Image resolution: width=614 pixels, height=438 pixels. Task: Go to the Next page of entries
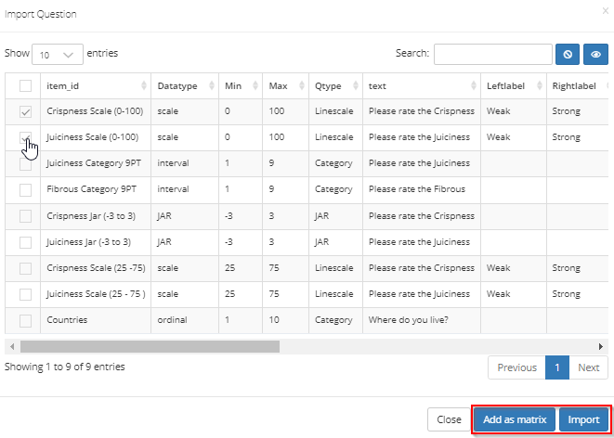click(588, 367)
